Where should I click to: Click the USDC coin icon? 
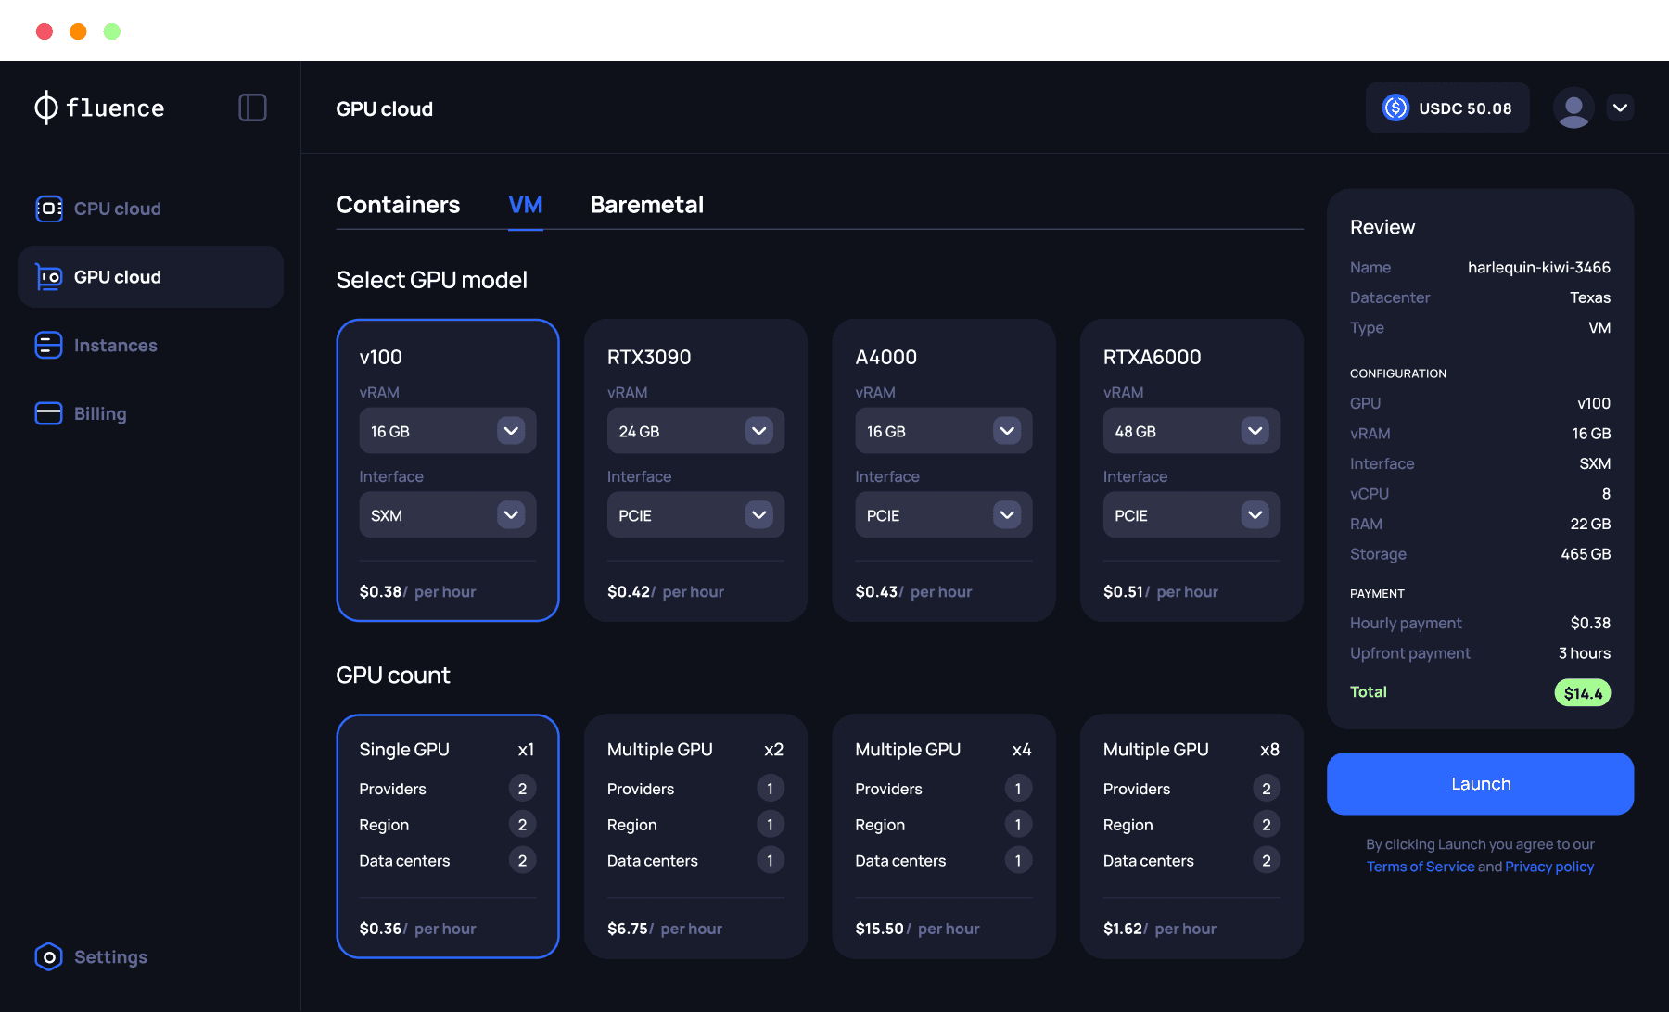pyautogui.click(x=1395, y=108)
